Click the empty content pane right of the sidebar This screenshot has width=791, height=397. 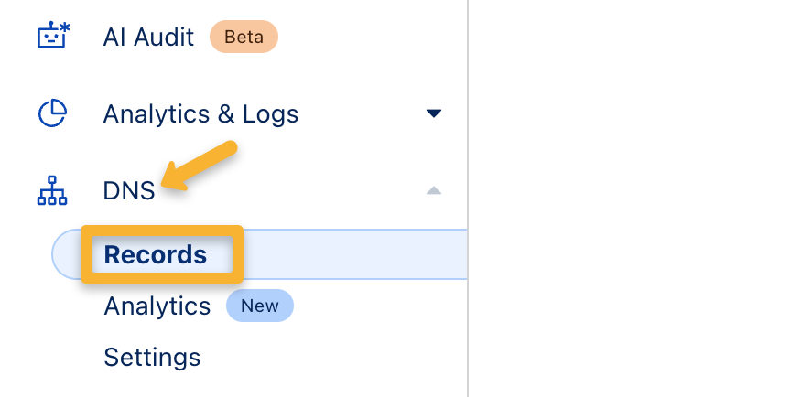click(632, 198)
